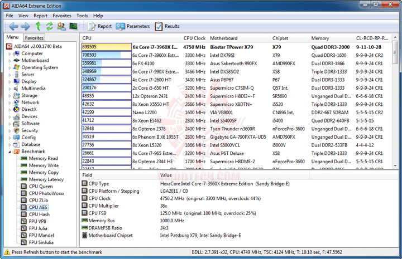Image resolution: width=402 pixels, height=259 pixels.
Task: Select the 700503 score result bar
Action: pos(107,55)
